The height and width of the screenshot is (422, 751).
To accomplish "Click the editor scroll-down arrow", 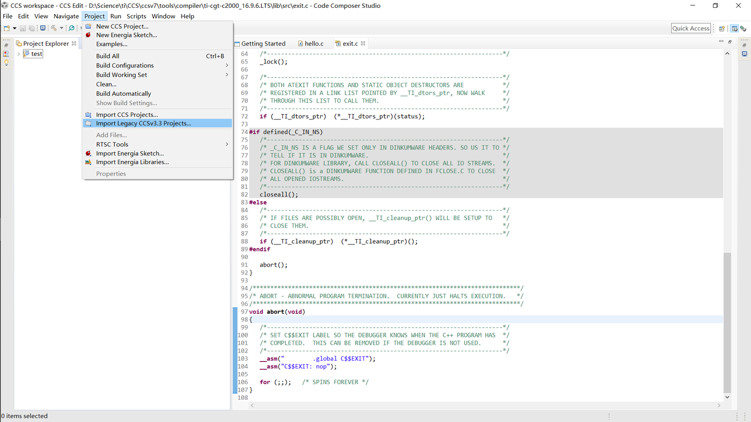I will (x=728, y=397).
